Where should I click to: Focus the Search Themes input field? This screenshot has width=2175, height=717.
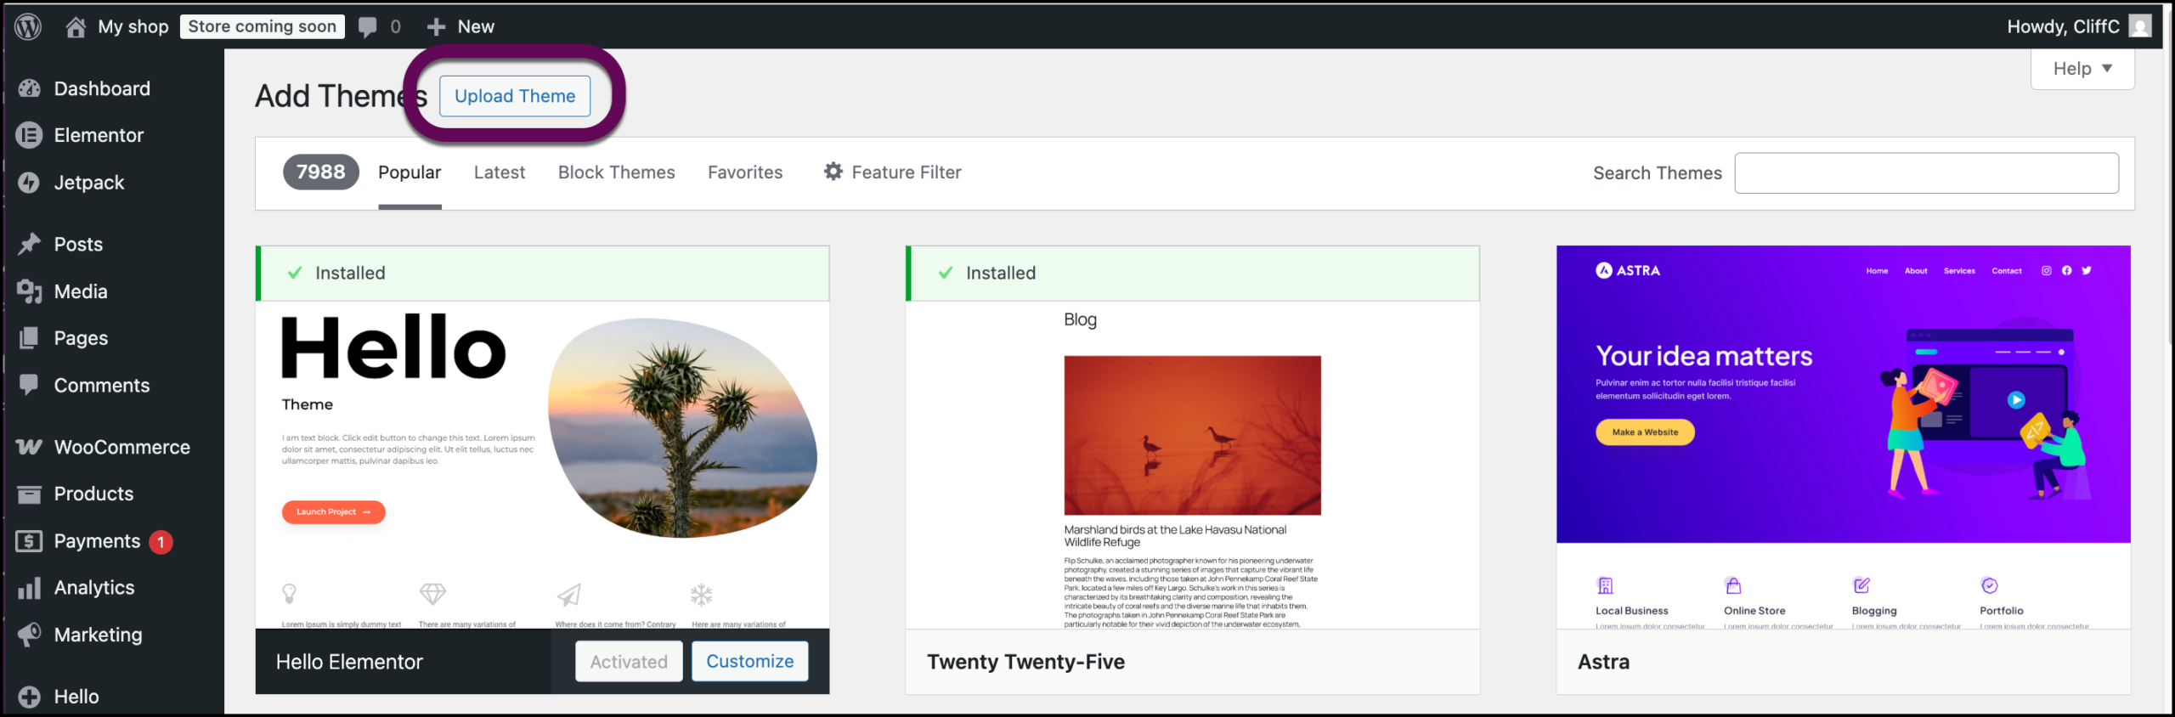[x=1926, y=173]
